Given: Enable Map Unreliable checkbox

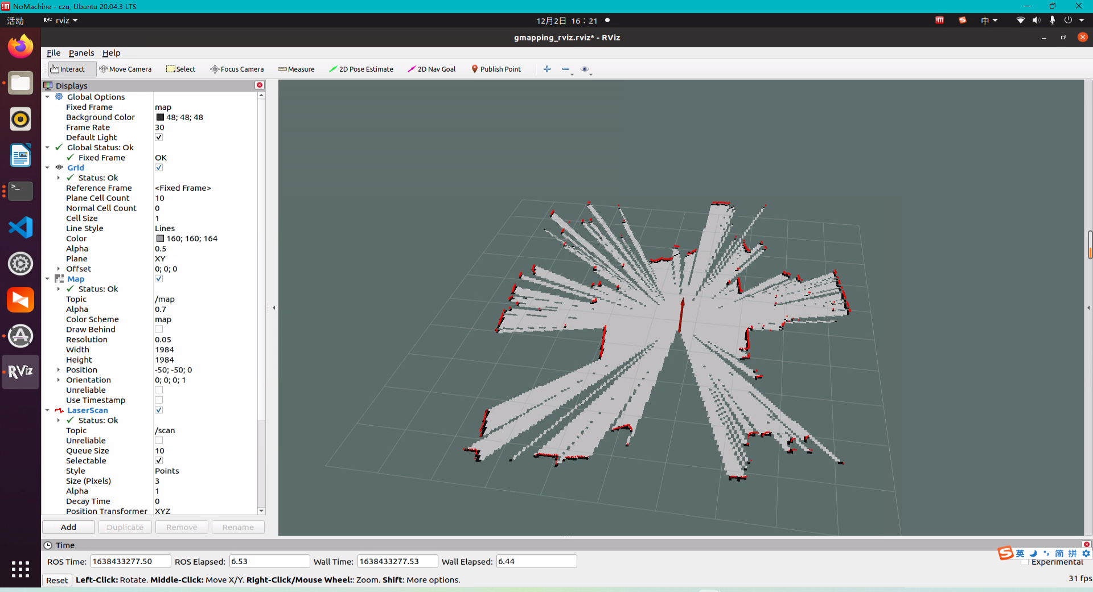Looking at the screenshot, I should click(x=159, y=390).
